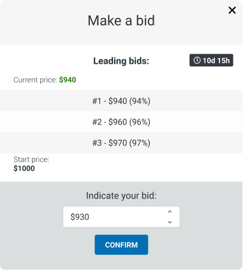Screen dimensions: 243x270
Task: Click the Start price label
Action: click(31, 160)
